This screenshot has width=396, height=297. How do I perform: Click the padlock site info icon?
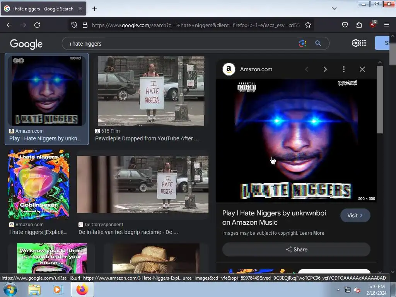coord(85,25)
